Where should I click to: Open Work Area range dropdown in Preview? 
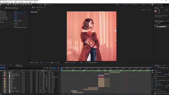tap(162, 80)
